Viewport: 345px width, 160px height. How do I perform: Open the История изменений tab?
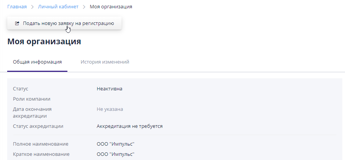click(x=105, y=62)
